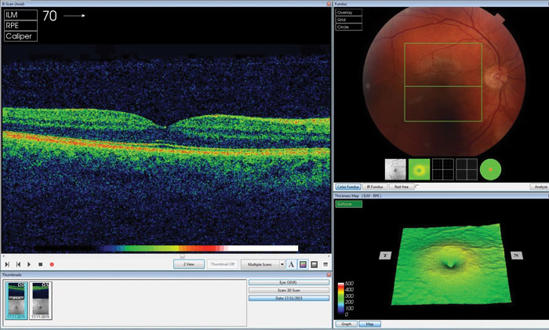Toggle the ILM layer boundary
This screenshot has width=549, height=330.
tap(21, 14)
